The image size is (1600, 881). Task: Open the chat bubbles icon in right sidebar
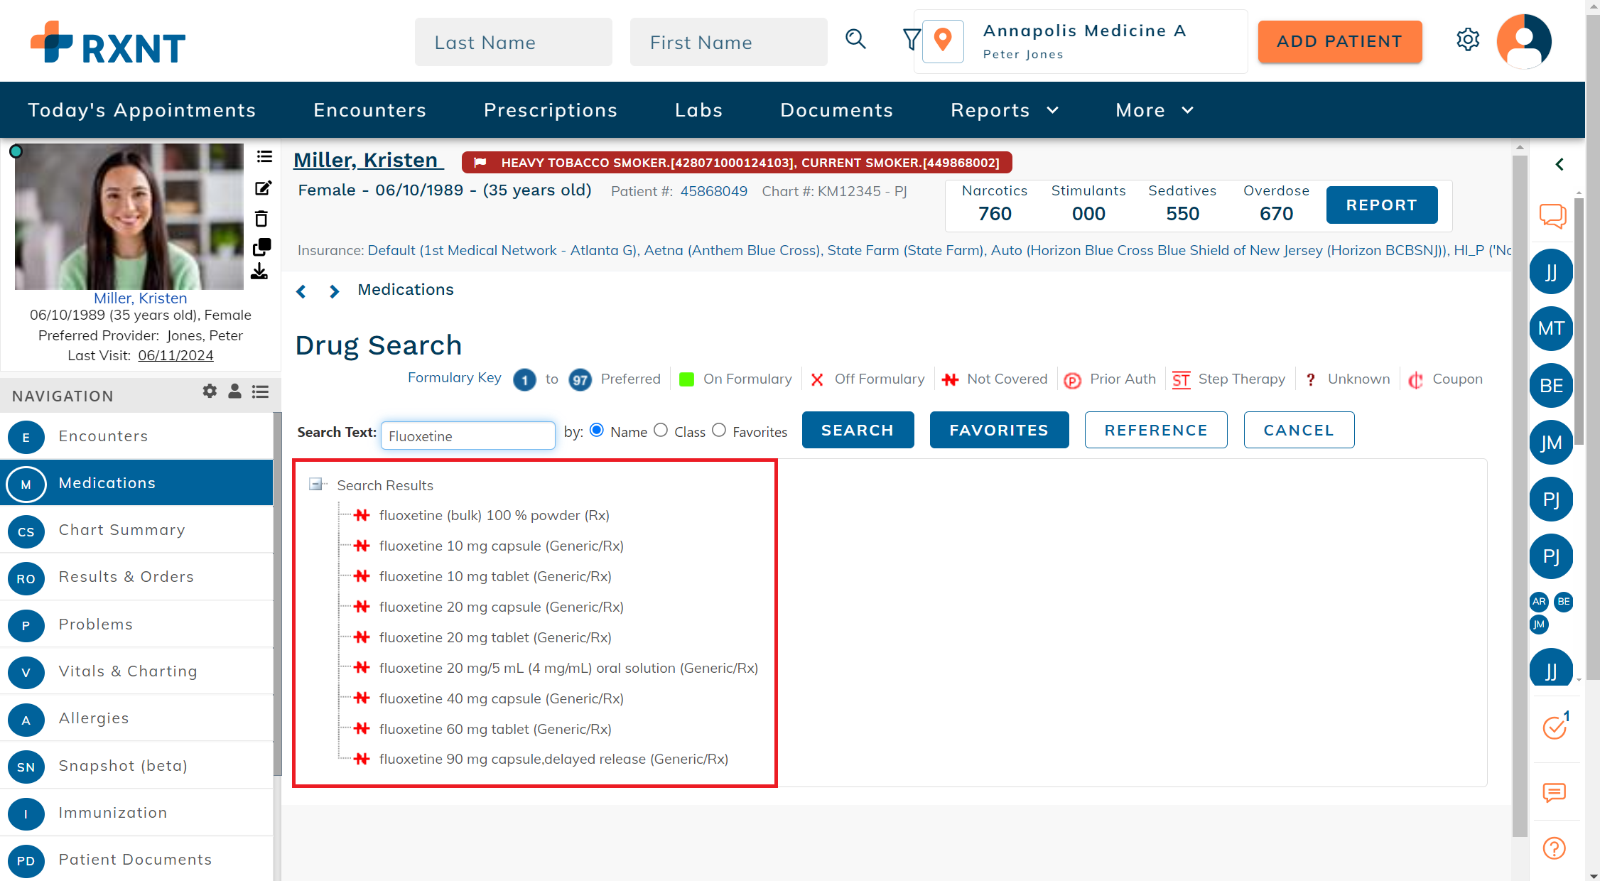click(x=1553, y=216)
